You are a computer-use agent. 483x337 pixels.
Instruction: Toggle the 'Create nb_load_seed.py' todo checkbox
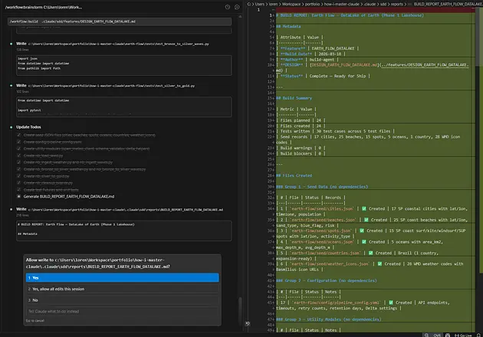[19, 155]
